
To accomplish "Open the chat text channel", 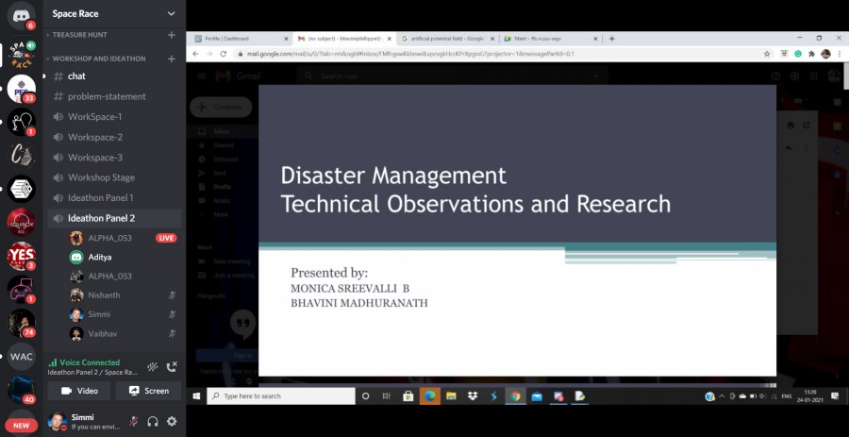I will (x=76, y=76).
